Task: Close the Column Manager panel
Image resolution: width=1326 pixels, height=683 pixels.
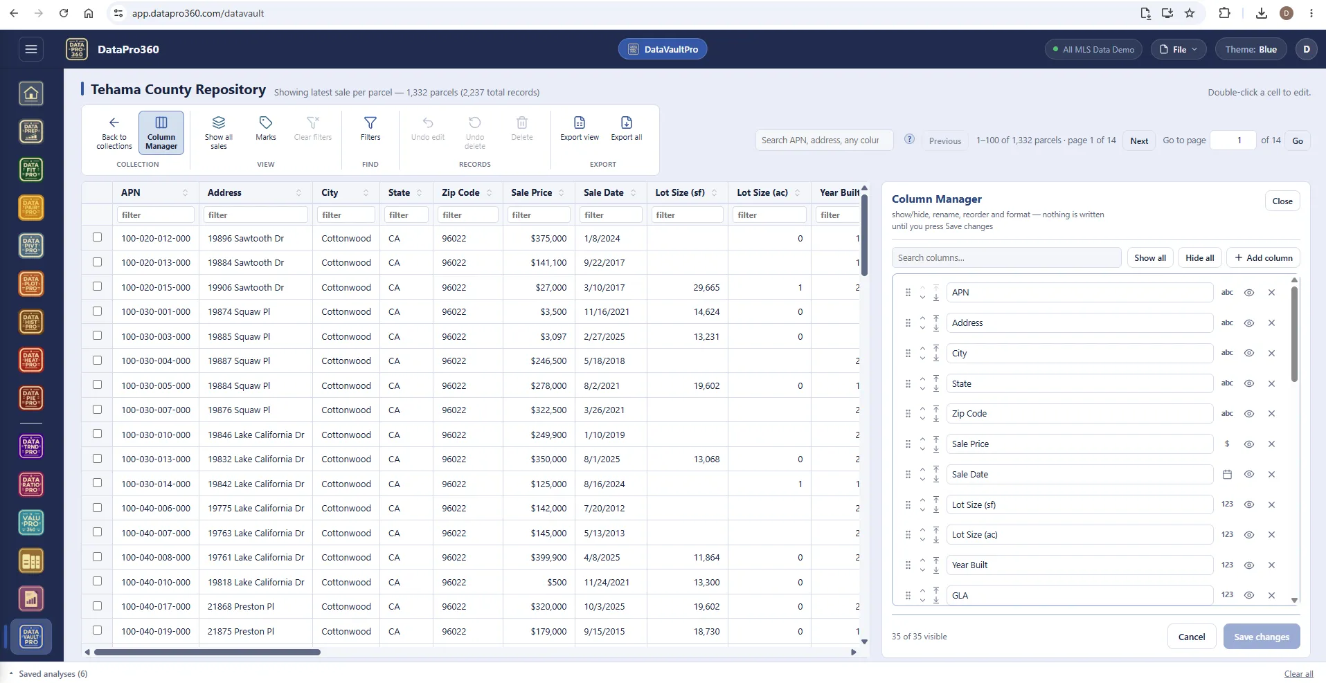Action: [1282, 201]
